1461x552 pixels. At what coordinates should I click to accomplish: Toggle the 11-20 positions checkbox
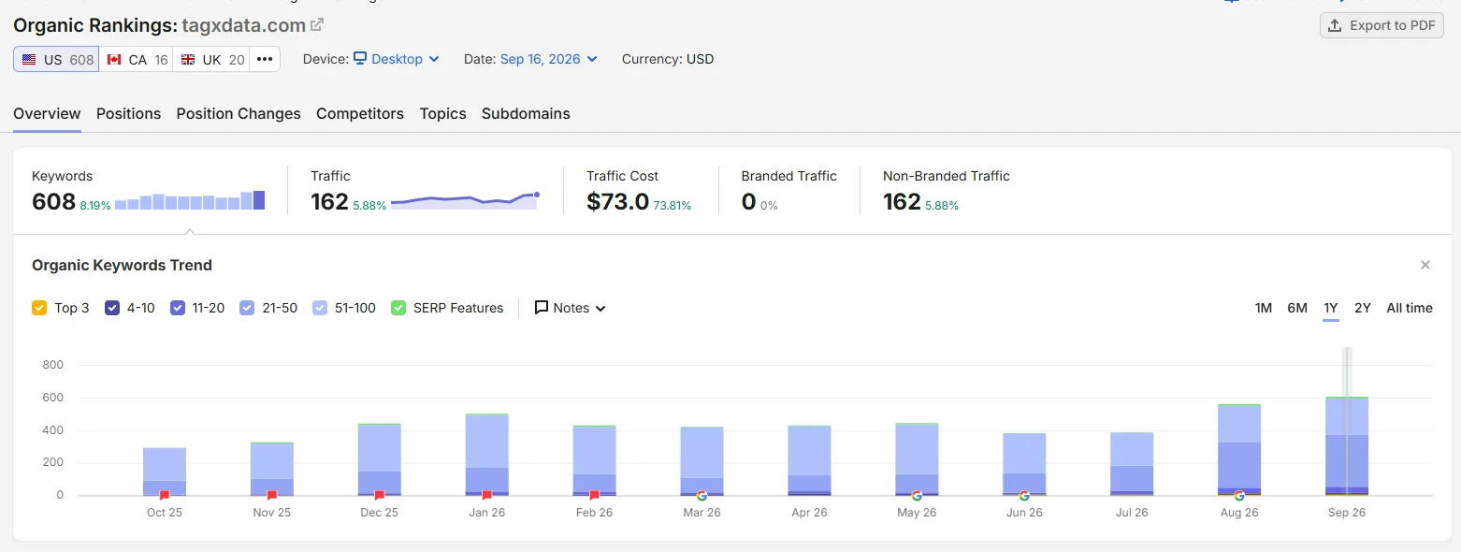coord(178,308)
